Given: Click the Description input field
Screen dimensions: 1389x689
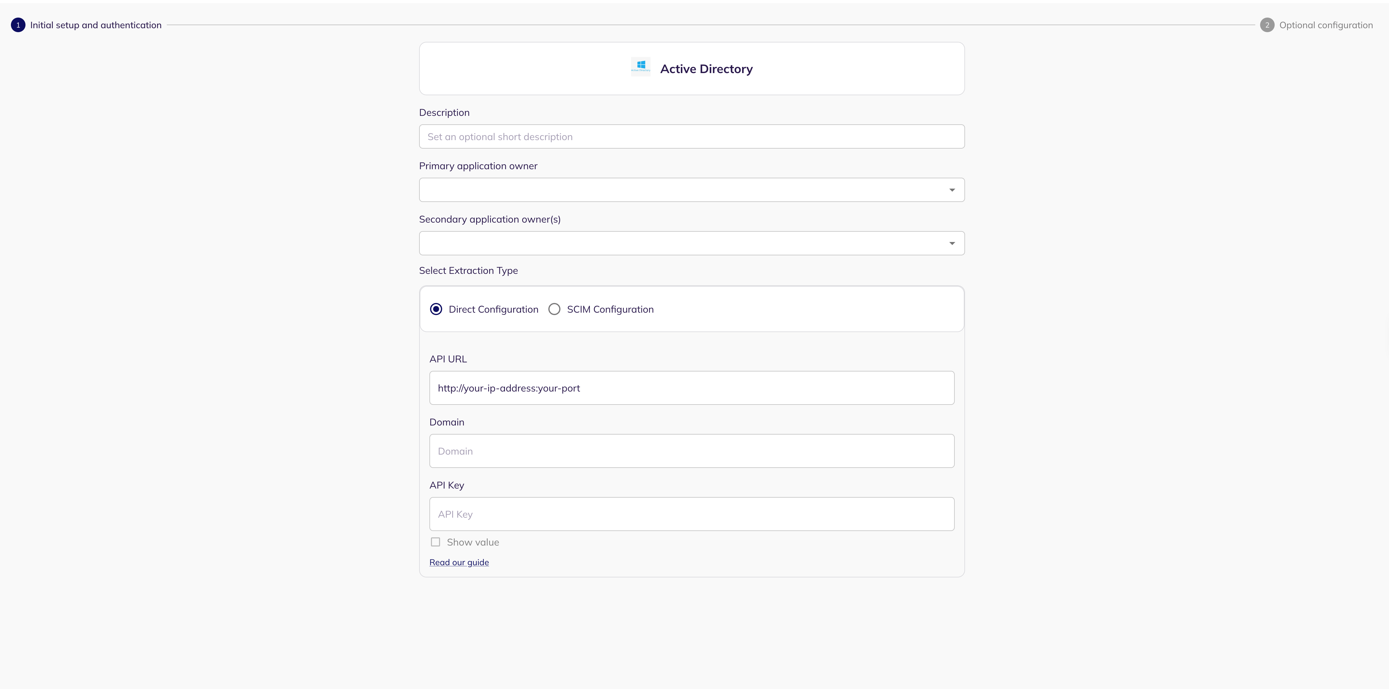Looking at the screenshot, I should 691,136.
